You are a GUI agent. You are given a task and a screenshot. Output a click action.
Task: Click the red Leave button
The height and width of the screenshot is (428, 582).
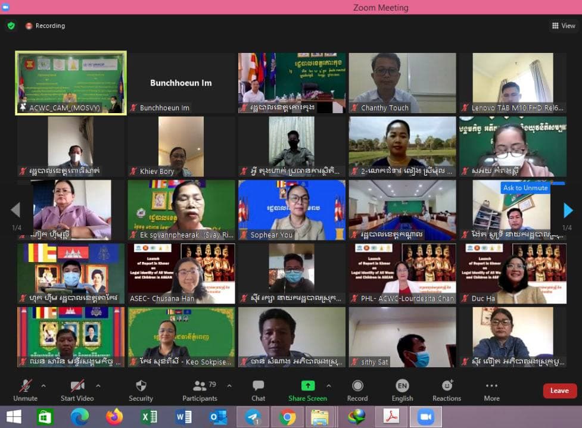[559, 390]
